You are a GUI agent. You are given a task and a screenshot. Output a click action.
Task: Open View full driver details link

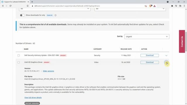click(33, 97)
